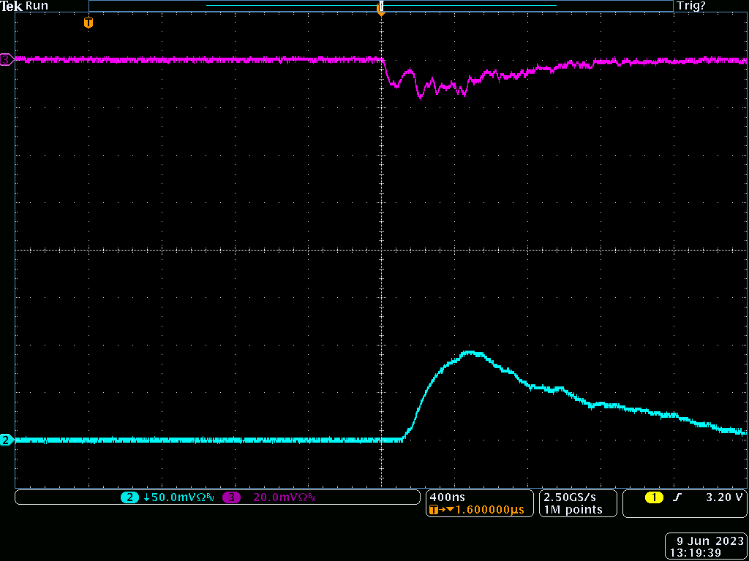The height and width of the screenshot is (561, 749).
Task: Click the Trig? status indicator
Action: 691,6
